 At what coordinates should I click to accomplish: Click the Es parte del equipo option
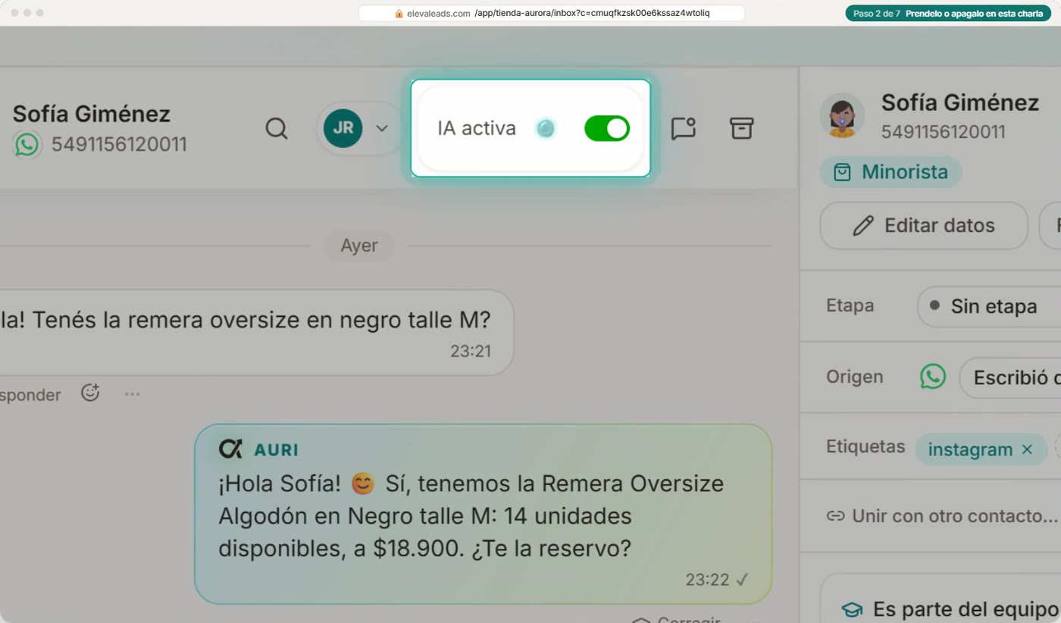point(951,609)
